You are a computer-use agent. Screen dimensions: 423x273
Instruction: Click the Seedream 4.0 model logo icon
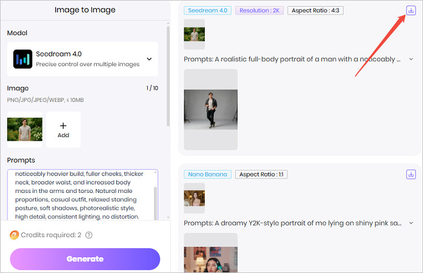point(22,59)
